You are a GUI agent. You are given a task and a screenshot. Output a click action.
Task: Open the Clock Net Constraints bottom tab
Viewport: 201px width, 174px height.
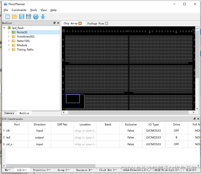[x=108, y=170]
